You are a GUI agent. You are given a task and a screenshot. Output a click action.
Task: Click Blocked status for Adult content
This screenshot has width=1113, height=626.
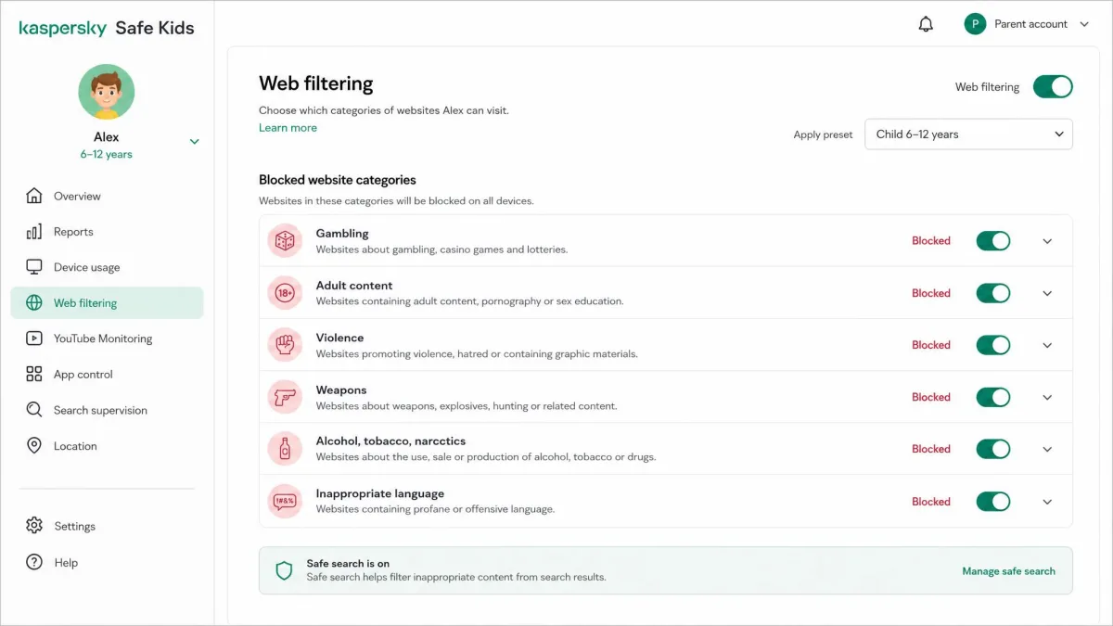(930, 293)
